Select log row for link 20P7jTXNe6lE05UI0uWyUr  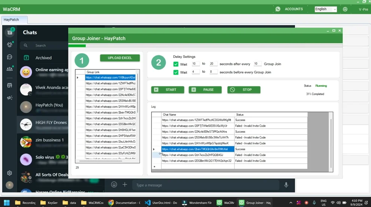[198, 126]
